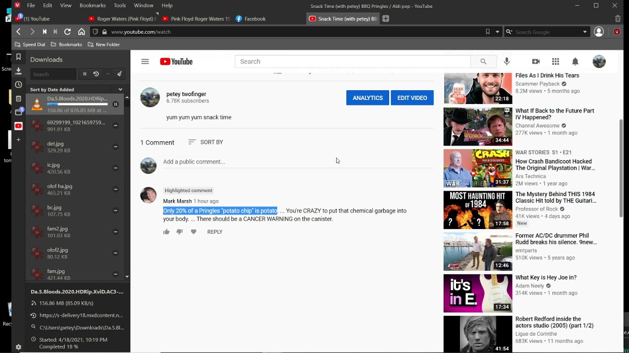This screenshot has height=353, width=629.
Task: Expand the address bar dropdown arrow
Action: pyautogui.click(x=497, y=32)
